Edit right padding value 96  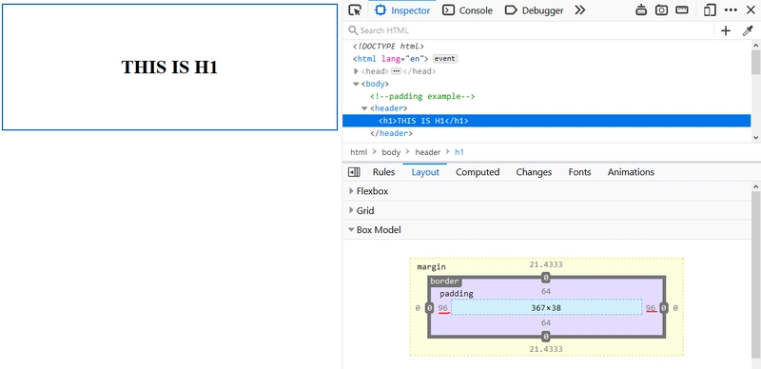[x=651, y=308]
